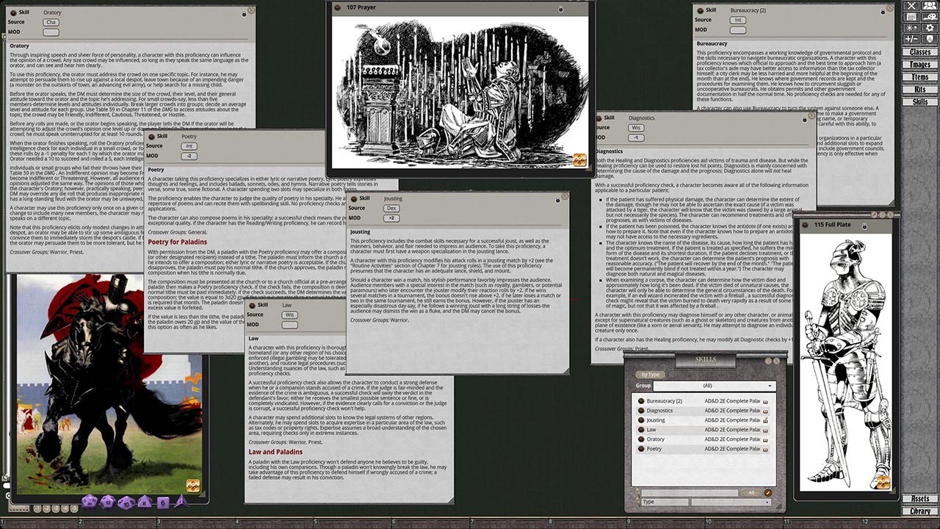
Task: Open the Library from the bottom-right sidebar
Action: (x=922, y=511)
